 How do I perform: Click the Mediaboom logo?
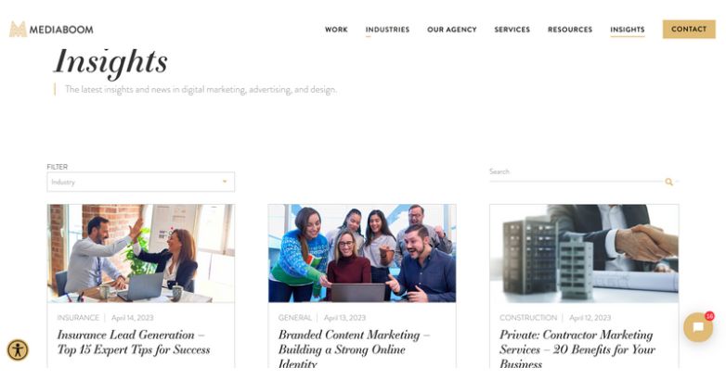(51, 29)
